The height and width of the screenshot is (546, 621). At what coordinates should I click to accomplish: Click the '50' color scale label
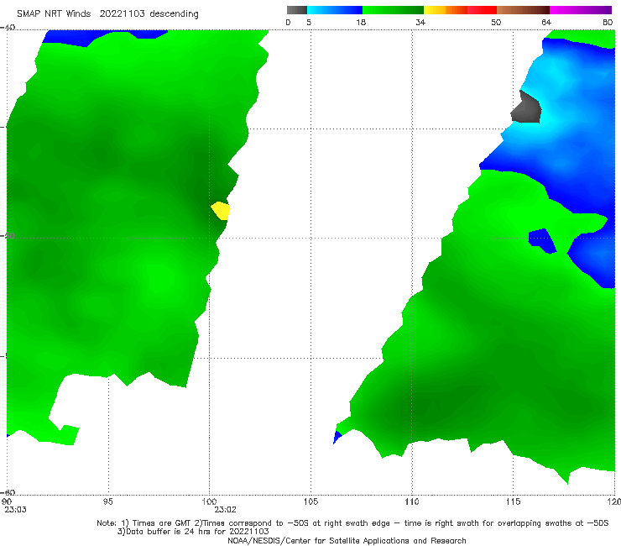coord(496,22)
